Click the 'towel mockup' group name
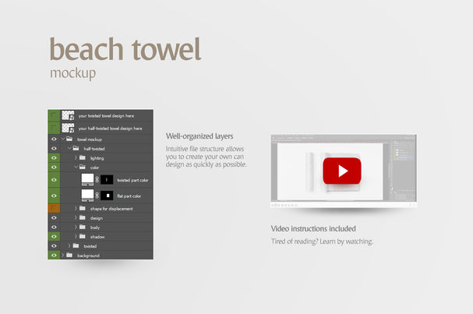473x314 pixels. (x=90, y=139)
